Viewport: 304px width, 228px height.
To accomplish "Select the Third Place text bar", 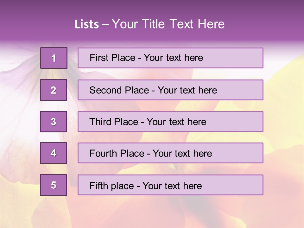I will [170, 122].
